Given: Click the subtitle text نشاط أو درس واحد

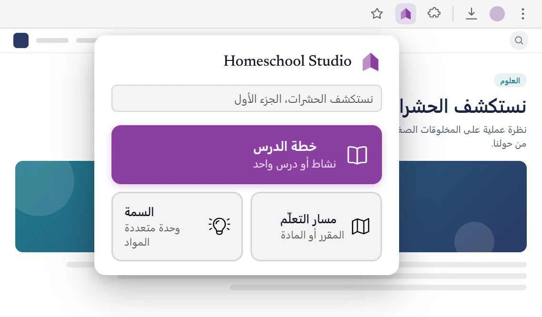Looking at the screenshot, I should 294,164.
